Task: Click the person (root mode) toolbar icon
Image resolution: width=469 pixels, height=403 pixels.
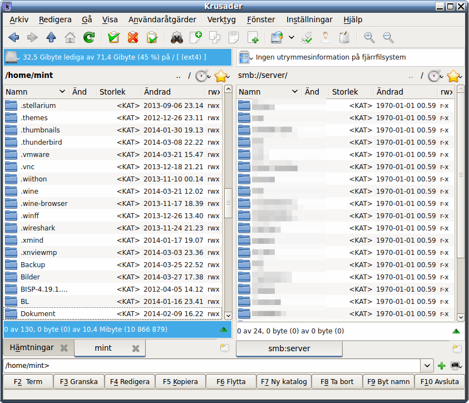Action: click(x=325, y=38)
